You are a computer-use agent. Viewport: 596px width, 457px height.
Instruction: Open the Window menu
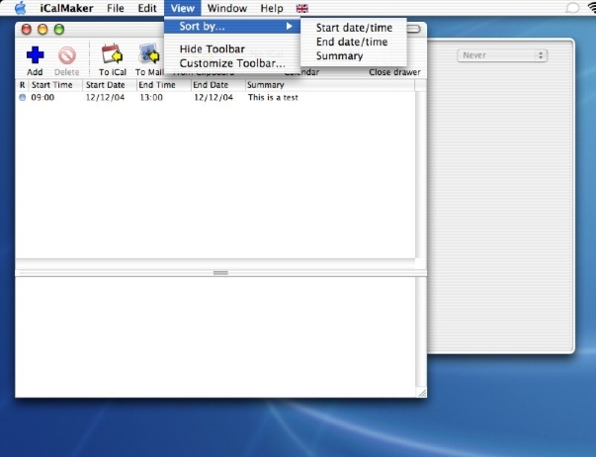(x=227, y=8)
